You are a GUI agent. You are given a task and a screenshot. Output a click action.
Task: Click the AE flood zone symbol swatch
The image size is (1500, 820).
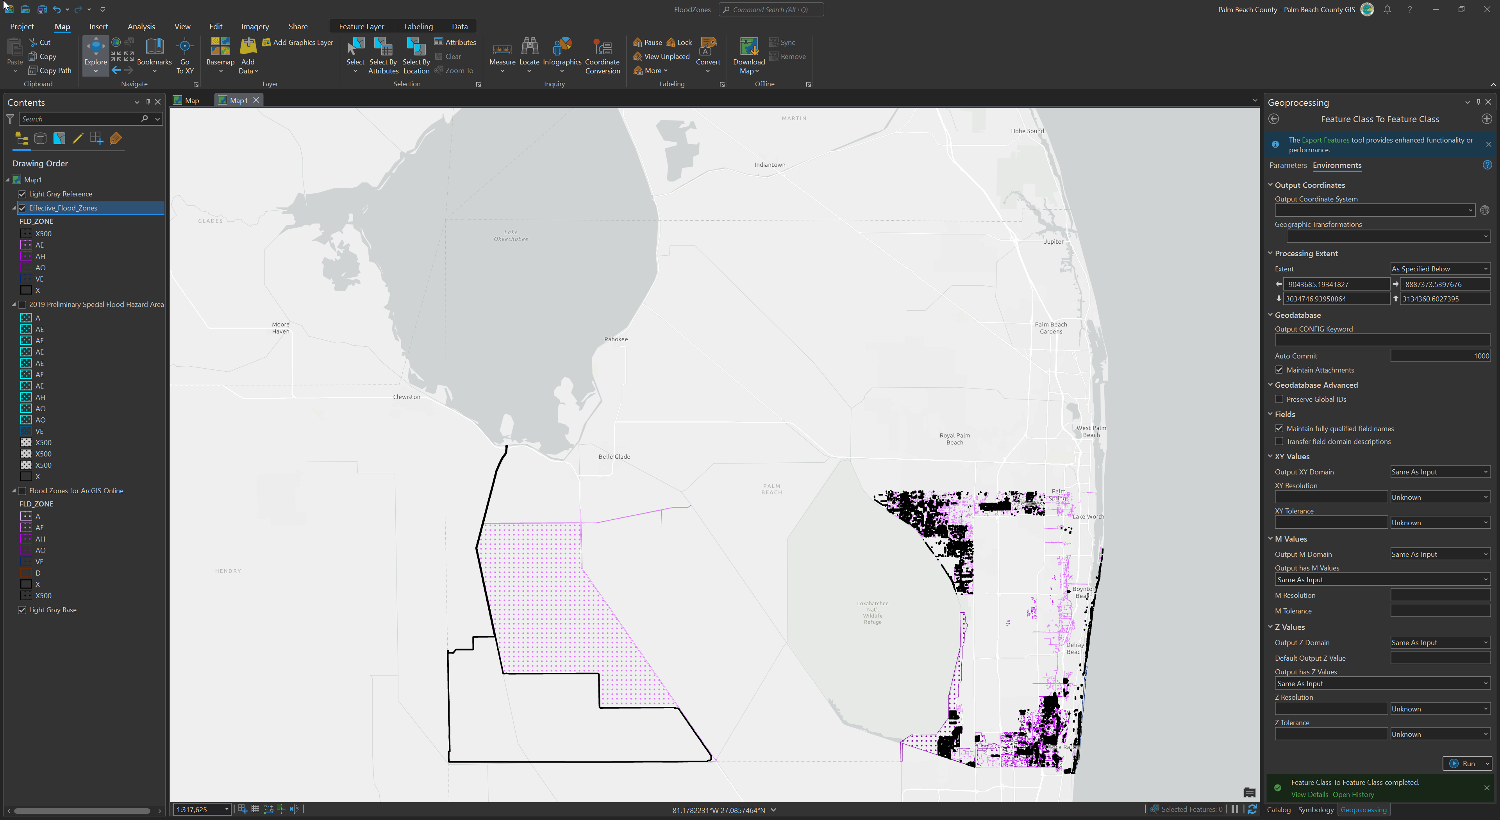[x=26, y=245]
